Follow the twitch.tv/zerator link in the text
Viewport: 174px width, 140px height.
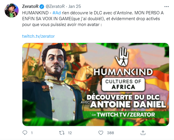pos(38,36)
